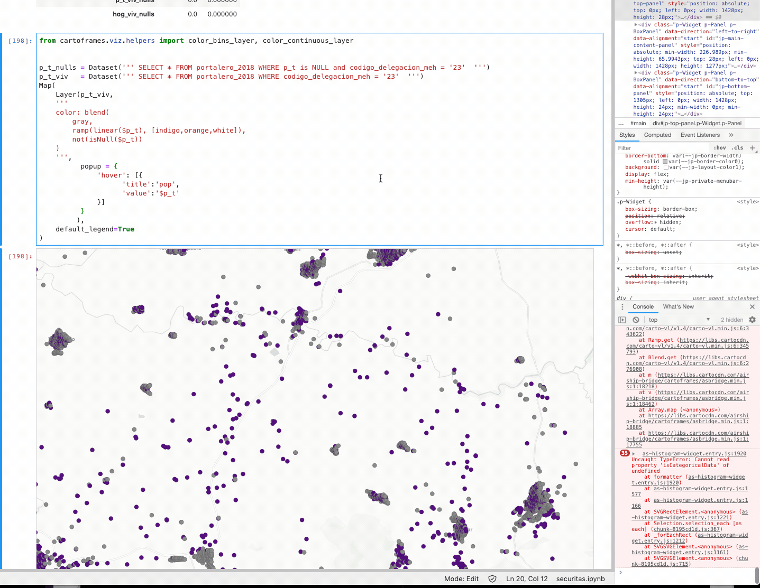Click the map output's [198] prompt
This screenshot has width=760, height=588.
pos(21,256)
